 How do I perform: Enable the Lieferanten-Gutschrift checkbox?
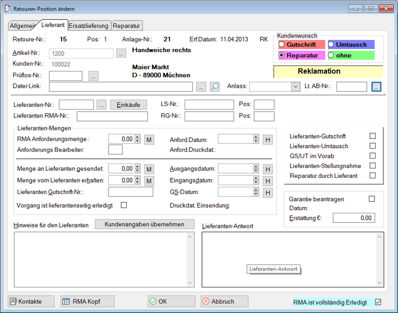point(372,136)
